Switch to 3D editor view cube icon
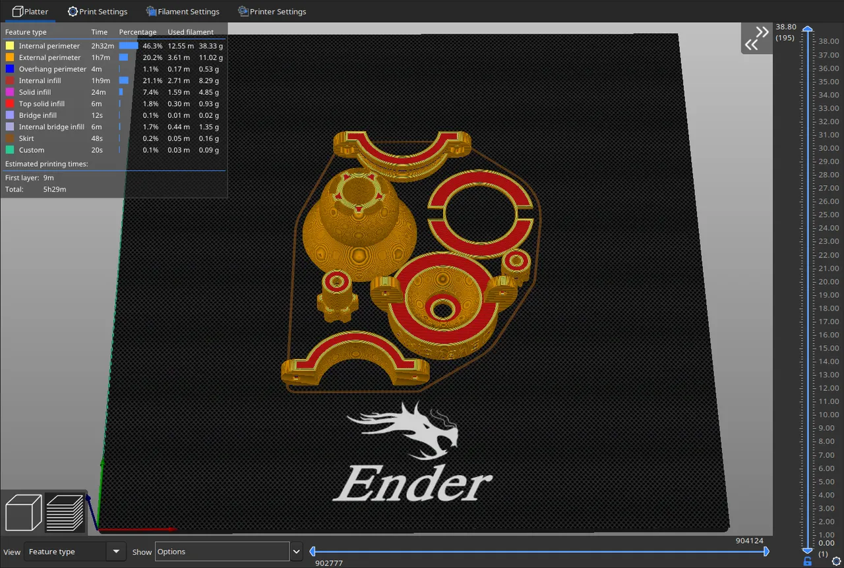Screen dimensions: 844x568 point(23,512)
